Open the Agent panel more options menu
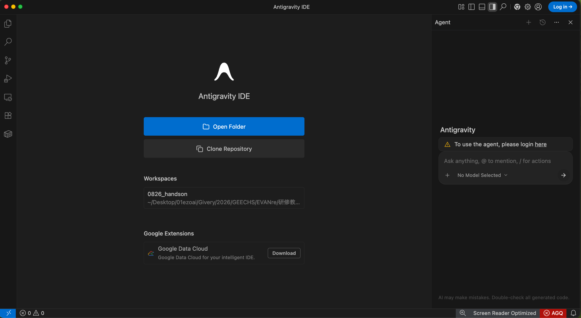Viewport: 581px width, 318px height. [x=556, y=22]
